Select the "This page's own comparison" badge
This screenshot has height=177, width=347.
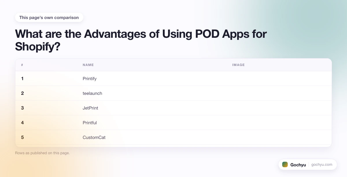click(49, 18)
